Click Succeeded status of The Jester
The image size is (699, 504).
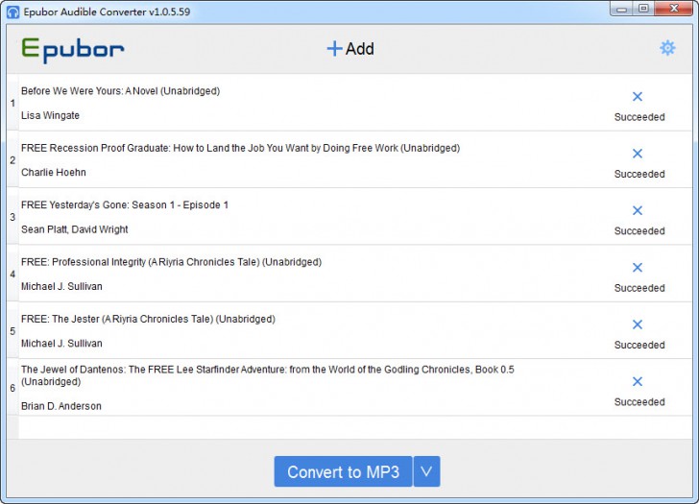[639, 346]
